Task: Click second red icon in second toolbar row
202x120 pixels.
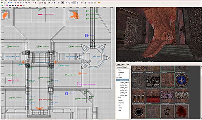Action: [x=21, y=5]
